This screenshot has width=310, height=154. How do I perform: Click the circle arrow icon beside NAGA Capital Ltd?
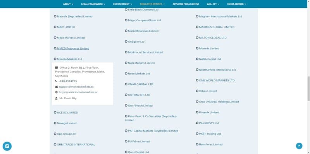197,59
